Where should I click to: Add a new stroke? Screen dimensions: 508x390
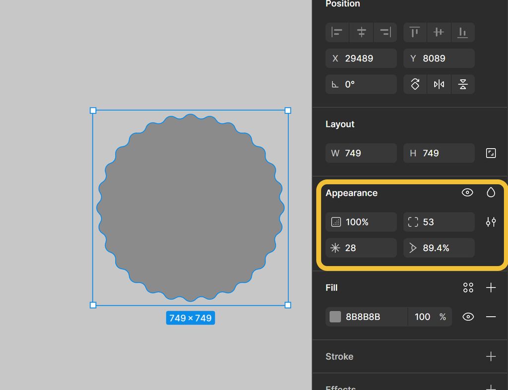(x=491, y=356)
